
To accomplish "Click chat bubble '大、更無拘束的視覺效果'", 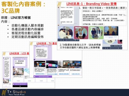I will [20, 63].
